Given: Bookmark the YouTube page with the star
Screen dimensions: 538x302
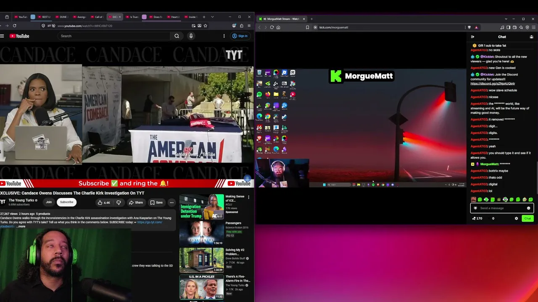Looking at the screenshot, I should click(205, 26).
